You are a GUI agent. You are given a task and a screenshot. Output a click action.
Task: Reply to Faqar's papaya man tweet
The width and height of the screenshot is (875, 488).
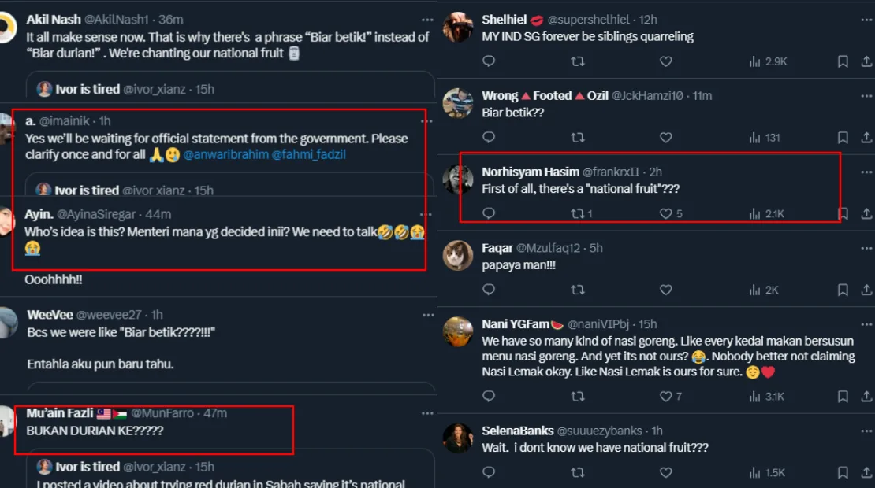[489, 290]
